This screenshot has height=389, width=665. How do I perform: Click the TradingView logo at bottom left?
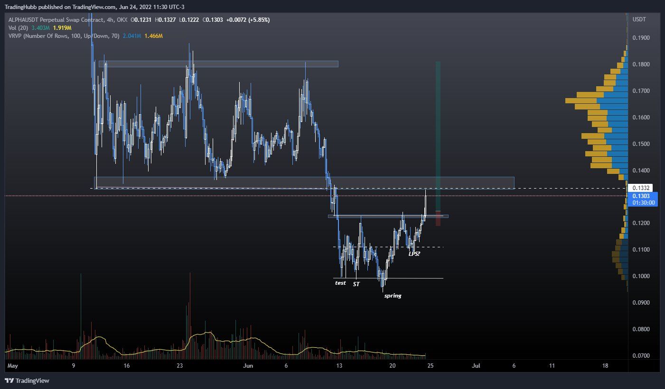tap(27, 380)
